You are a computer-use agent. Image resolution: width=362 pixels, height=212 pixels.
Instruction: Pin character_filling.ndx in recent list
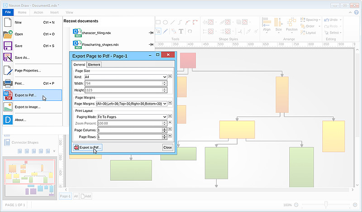151,33
